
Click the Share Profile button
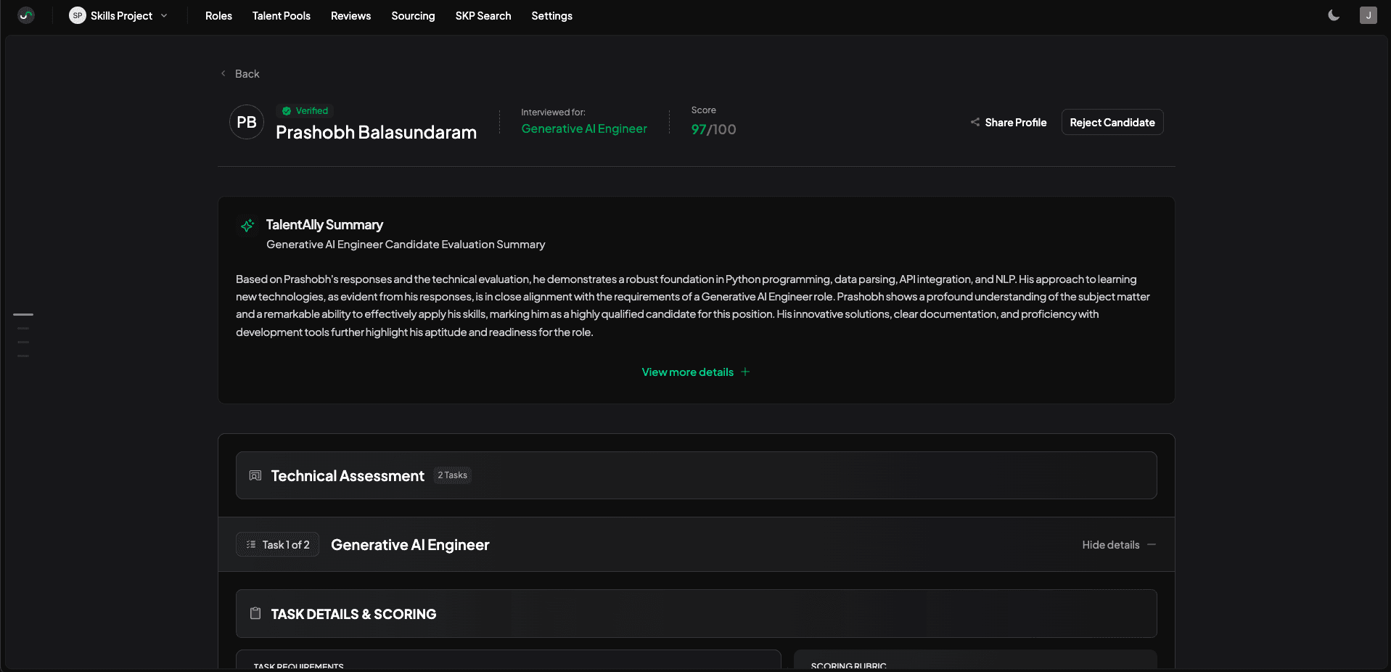1009,122
